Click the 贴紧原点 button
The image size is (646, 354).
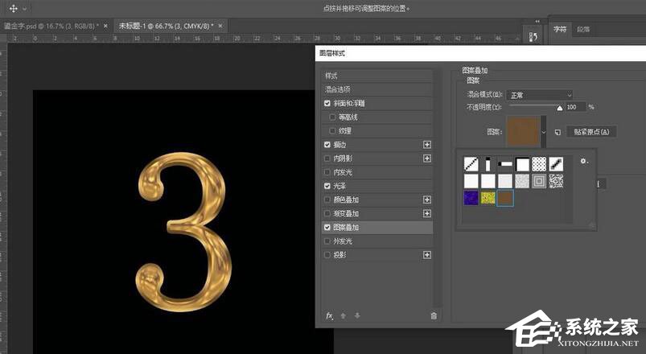(x=592, y=132)
